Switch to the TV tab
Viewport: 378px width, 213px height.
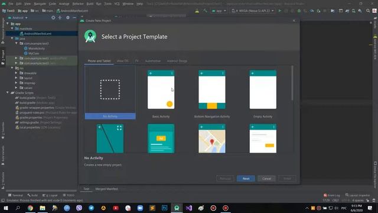click(x=136, y=61)
